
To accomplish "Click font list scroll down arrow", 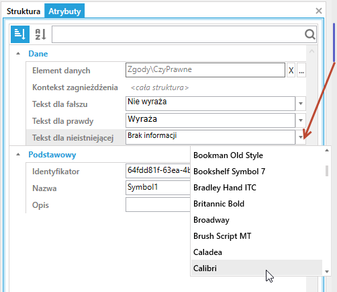I will pyautogui.click(x=327, y=272).
